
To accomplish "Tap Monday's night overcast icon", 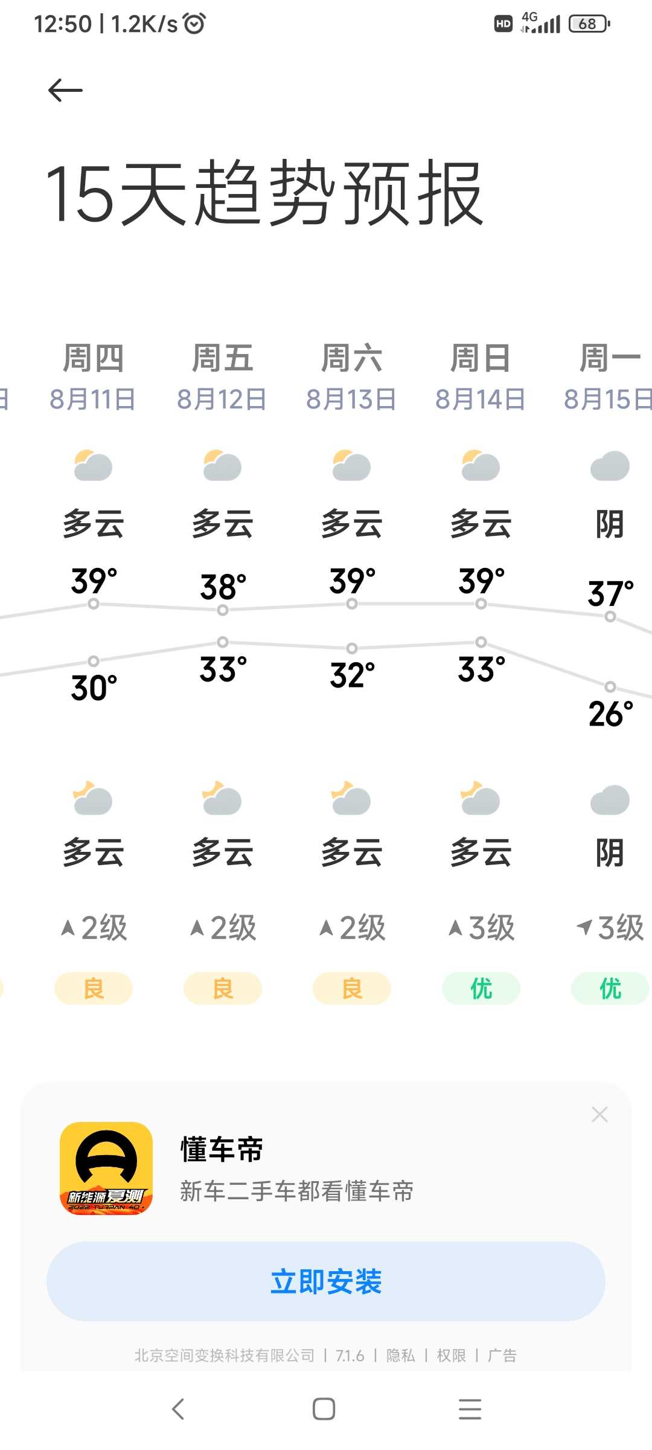I will click(610, 800).
